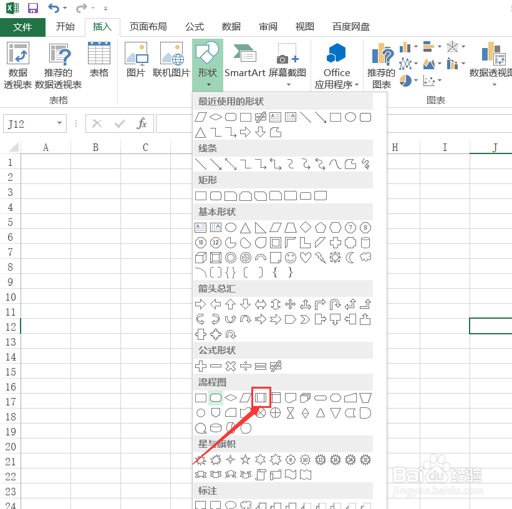Switch to the 数据 ribbon tab
The height and width of the screenshot is (509, 512).
(231, 26)
